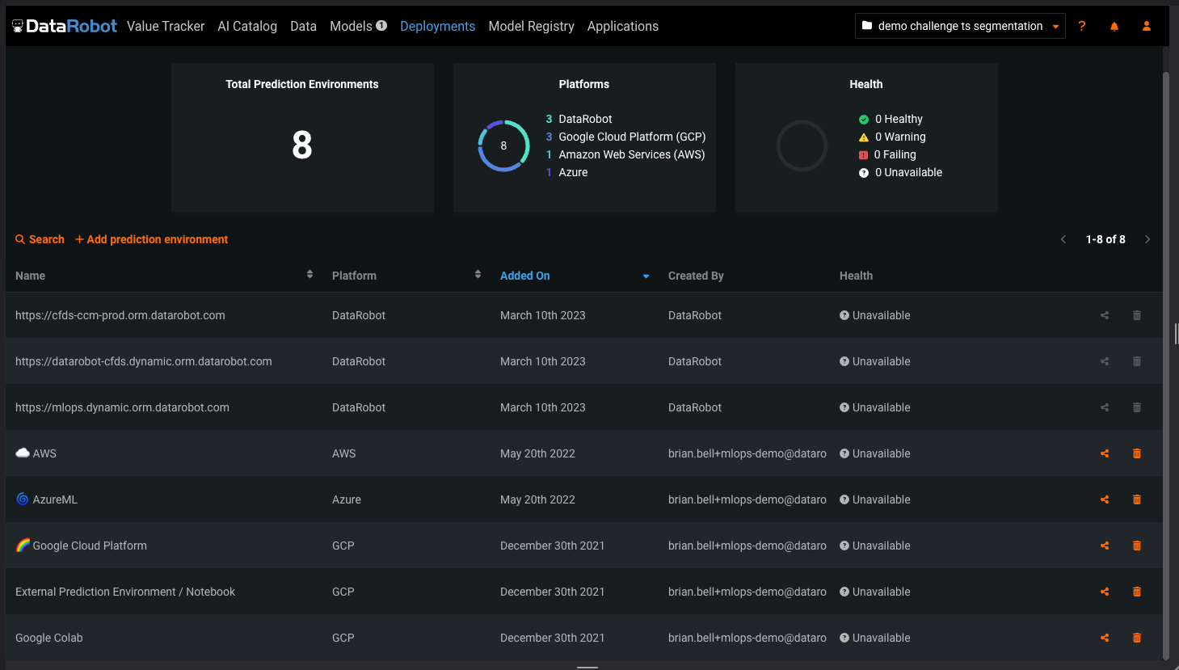
Task: Open the Value Tracker tab
Action: tap(166, 26)
